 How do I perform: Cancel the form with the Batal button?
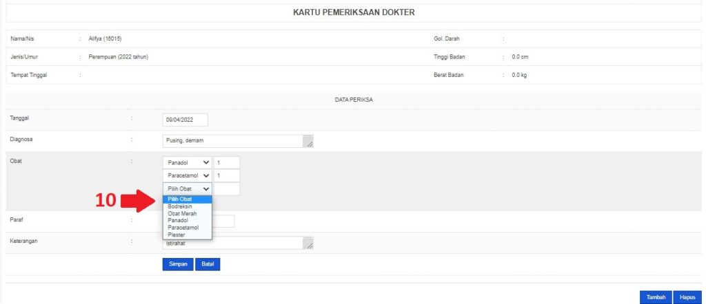point(208,264)
